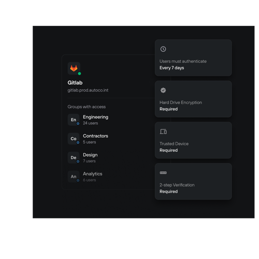Click the Hard Drive Encryption label
The width and height of the screenshot is (259, 259).
(x=181, y=103)
